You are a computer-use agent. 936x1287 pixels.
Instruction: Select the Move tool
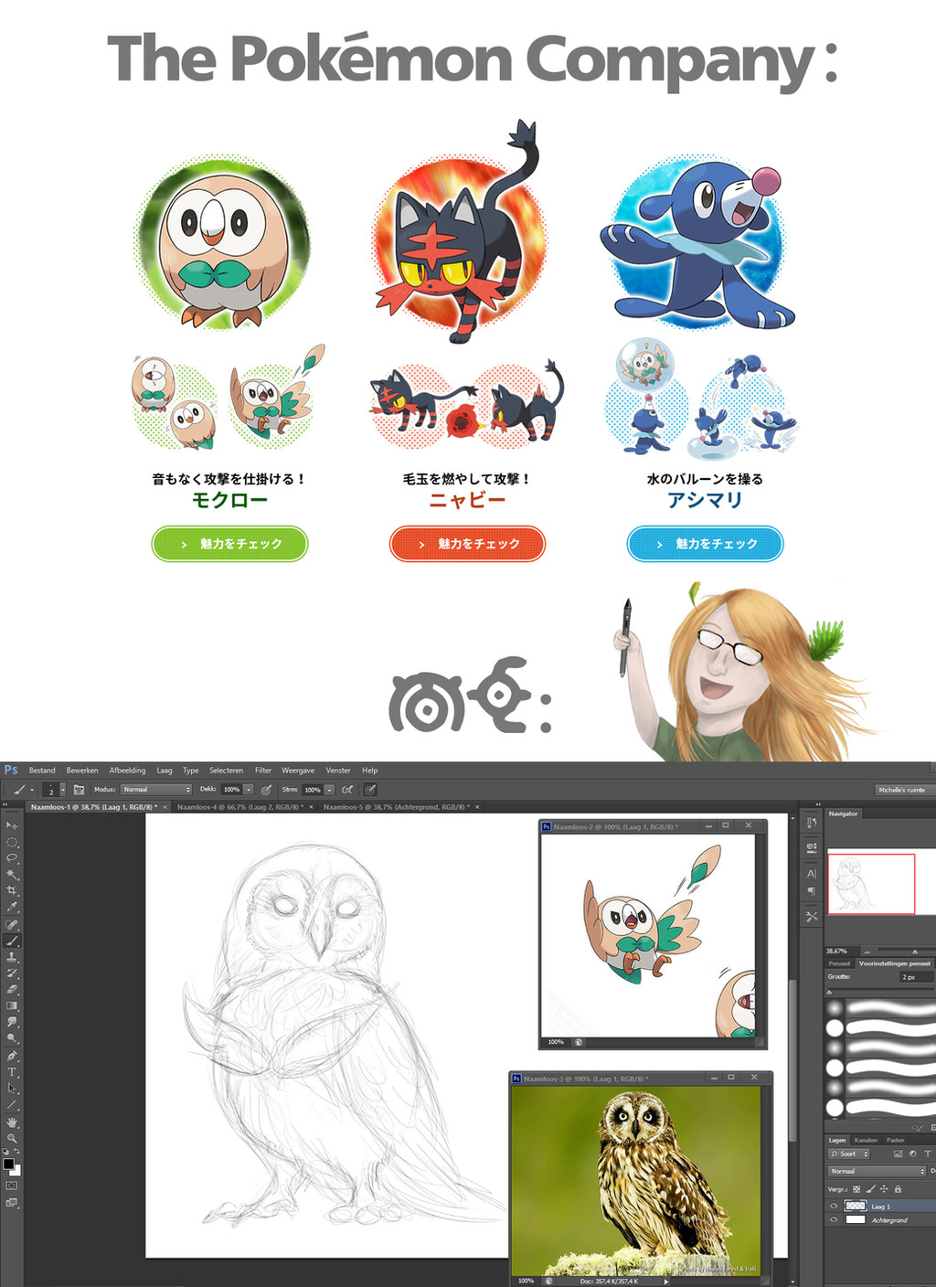[x=12, y=825]
